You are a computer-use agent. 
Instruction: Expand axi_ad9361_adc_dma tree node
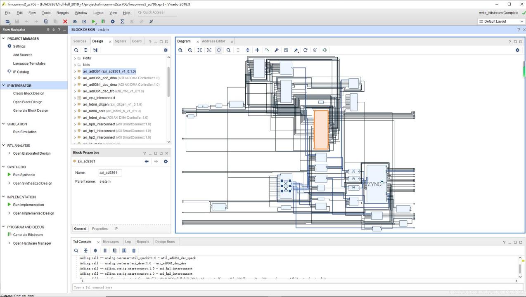click(75, 78)
